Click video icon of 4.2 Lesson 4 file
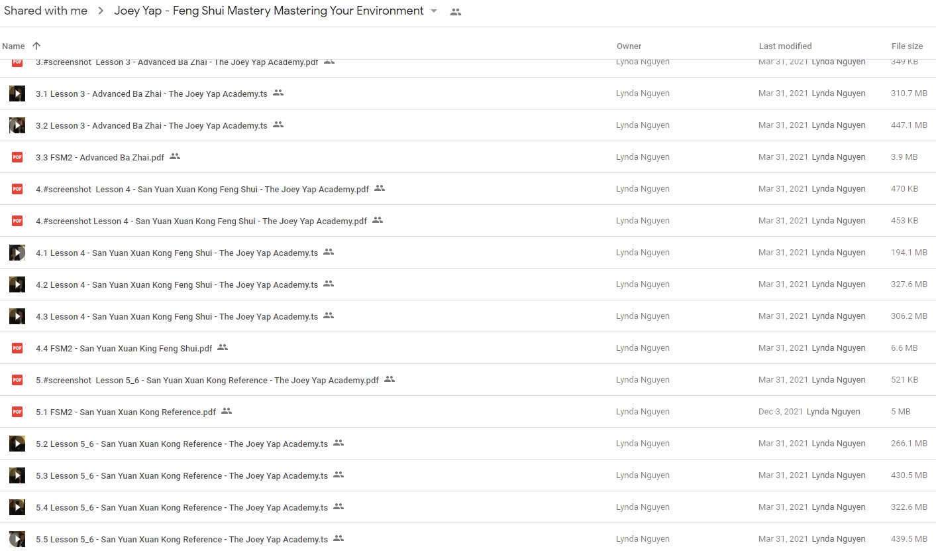 pyautogui.click(x=17, y=284)
